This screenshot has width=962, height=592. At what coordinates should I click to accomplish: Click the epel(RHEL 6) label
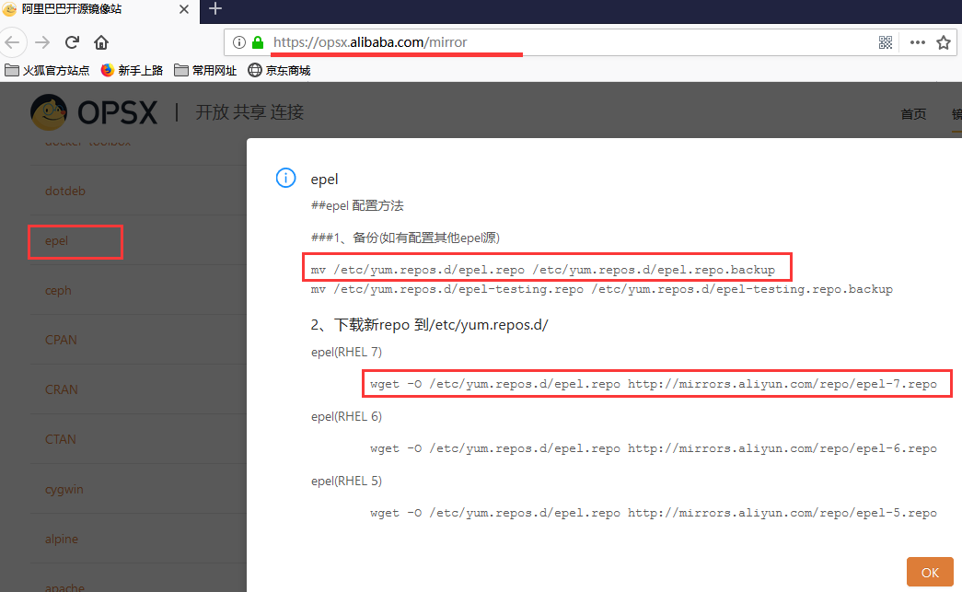[347, 416]
